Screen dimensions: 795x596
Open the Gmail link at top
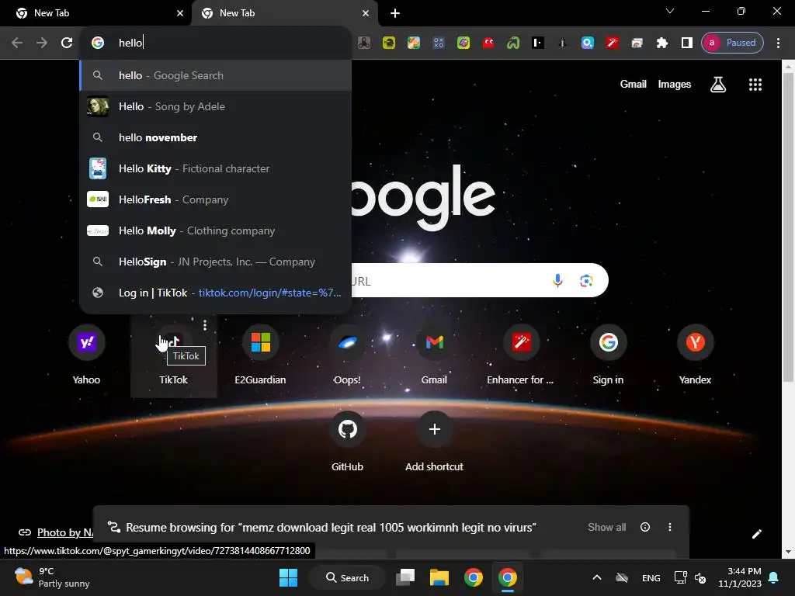click(634, 84)
